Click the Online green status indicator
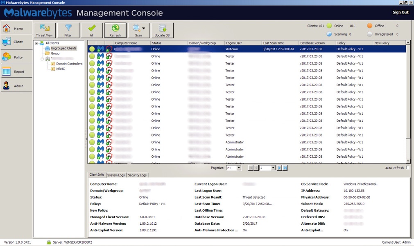The image size is (414, 246). pos(329,26)
